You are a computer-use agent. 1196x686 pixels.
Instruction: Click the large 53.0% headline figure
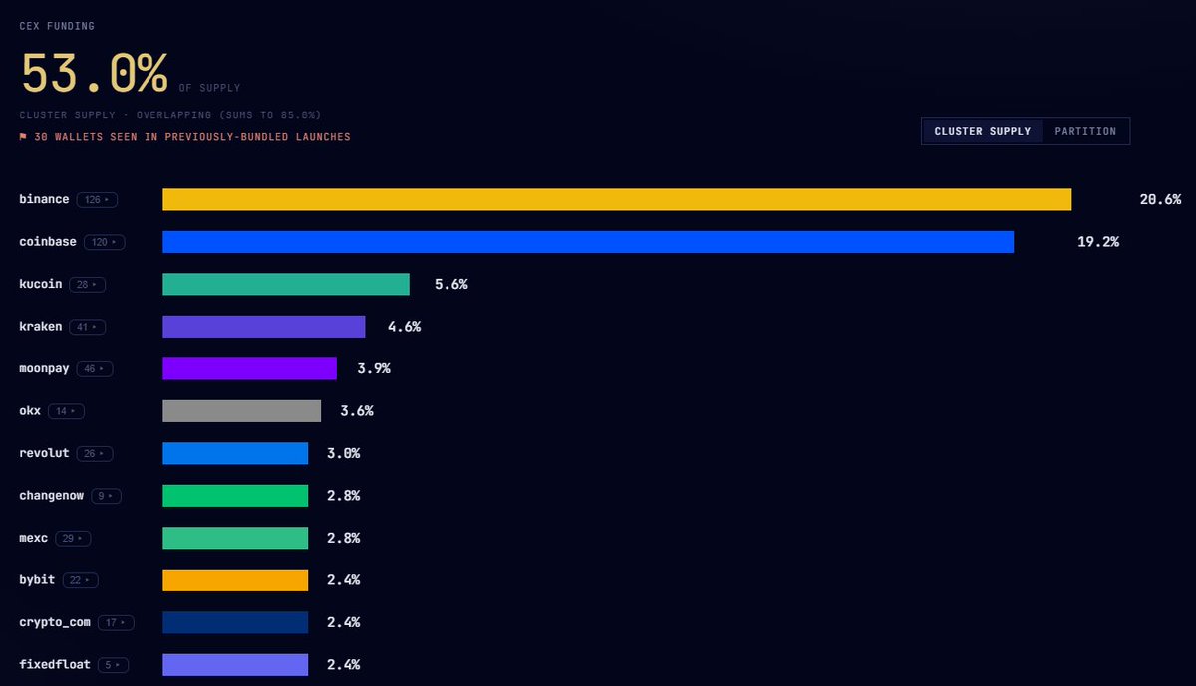(94, 74)
